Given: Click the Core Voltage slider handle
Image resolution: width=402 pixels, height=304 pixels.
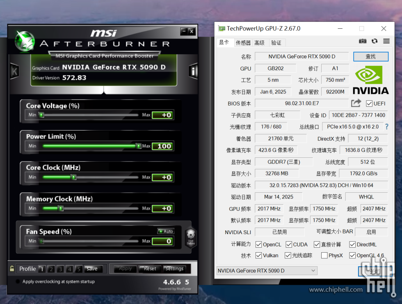Looking at the screenshot, I should coord(41,115).
